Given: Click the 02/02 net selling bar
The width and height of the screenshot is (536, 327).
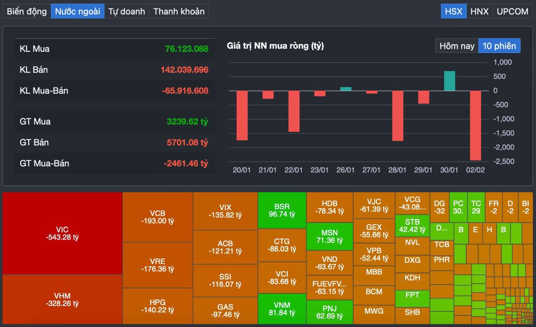Looking at the screenshot, I should tap(475, 126).
